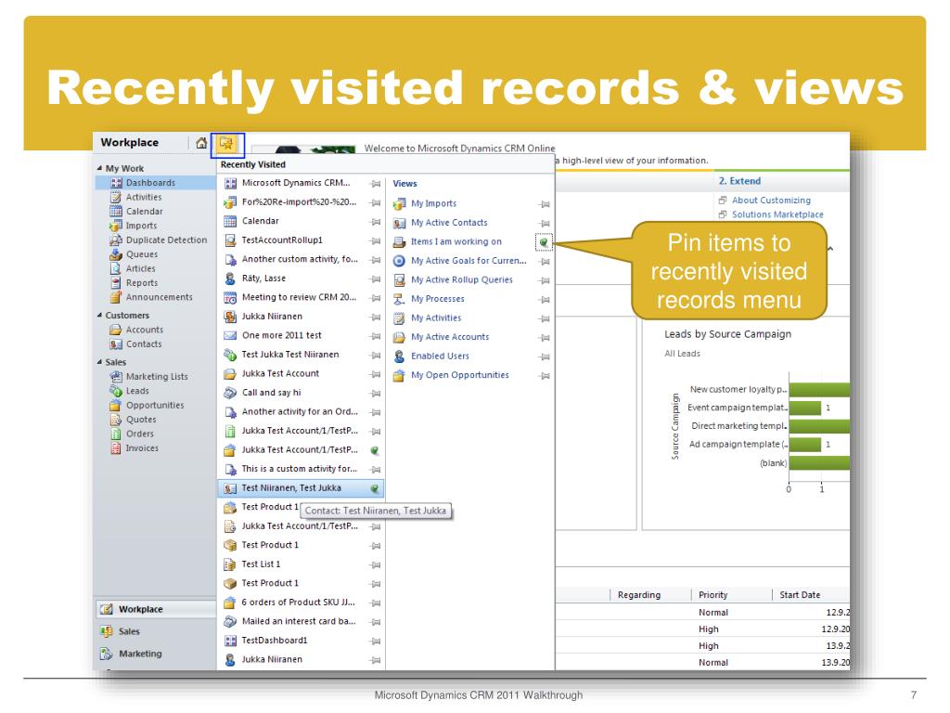Select the Accounts icon under Customers
Image resolution: width=950 pixels, height=713 pixels.
tap(116, 330)
